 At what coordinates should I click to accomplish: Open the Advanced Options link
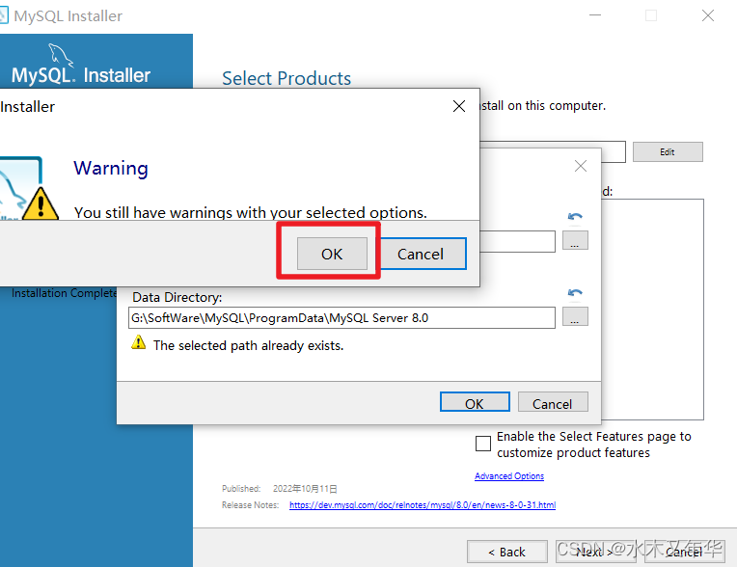pyautogui.click(x=509, y=475)
